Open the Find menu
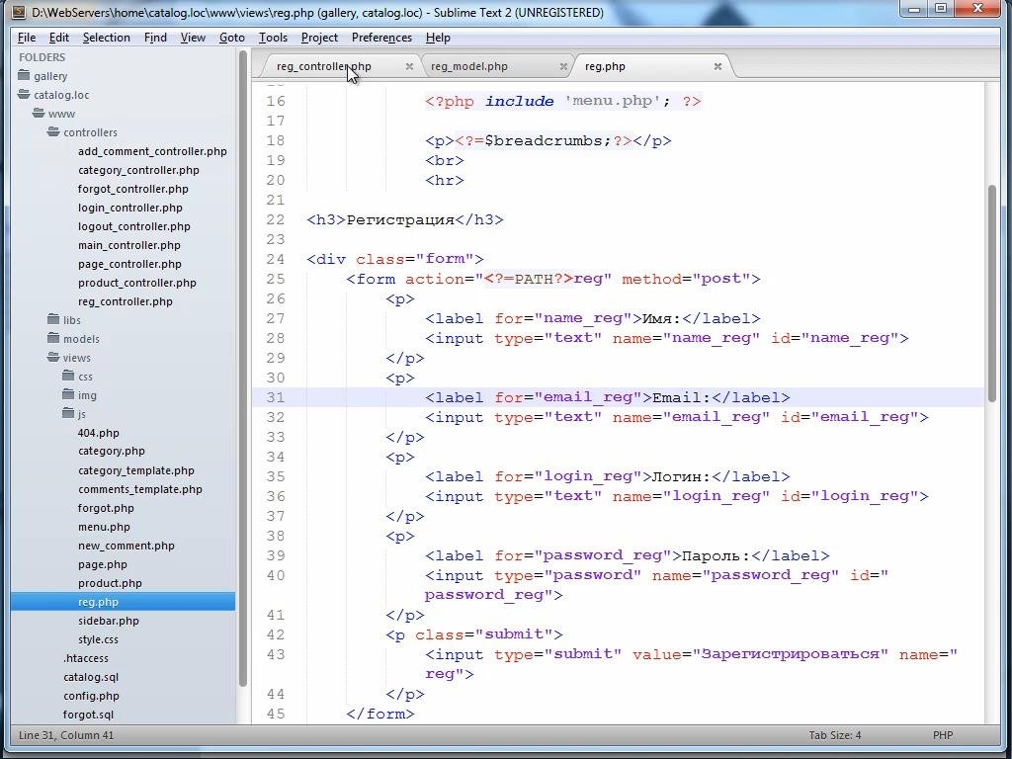The width and height of the screenshot is (1012, 759). [x=155, y=38]
